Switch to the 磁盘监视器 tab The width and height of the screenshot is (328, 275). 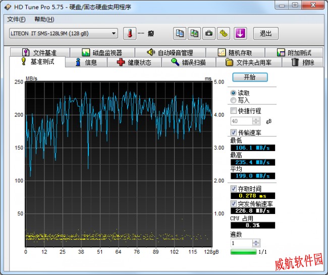pyautogui.click(x=102, y=52)
